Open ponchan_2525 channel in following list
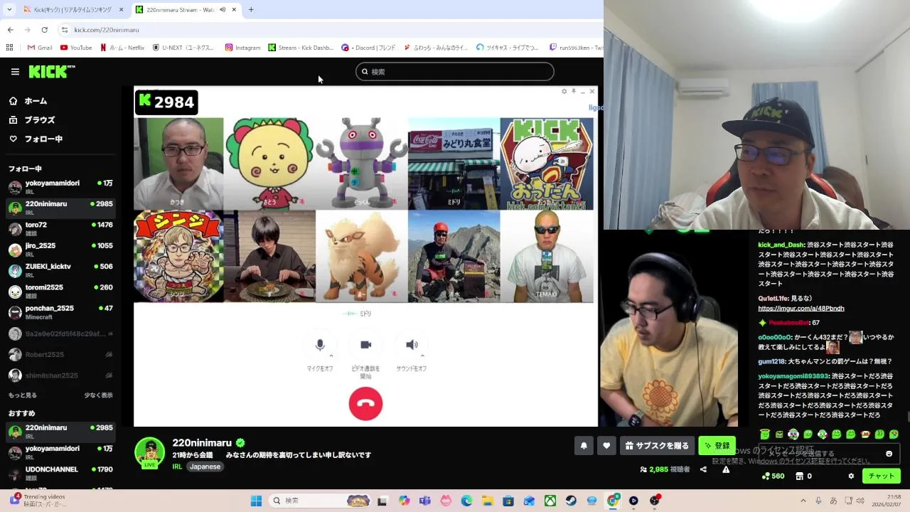Screen dimensions: 910x512 [x=60, y=312]
